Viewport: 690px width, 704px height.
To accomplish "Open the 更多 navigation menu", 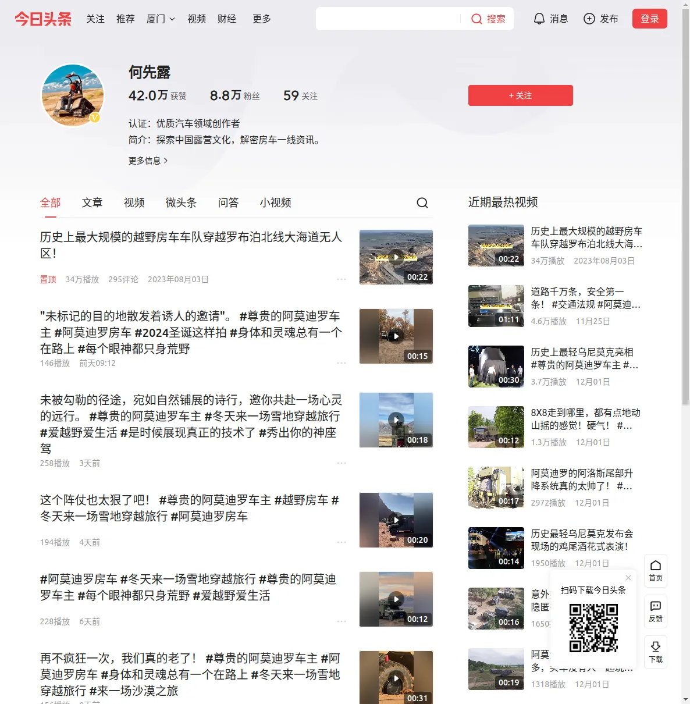I will click(x=262, y=19).
